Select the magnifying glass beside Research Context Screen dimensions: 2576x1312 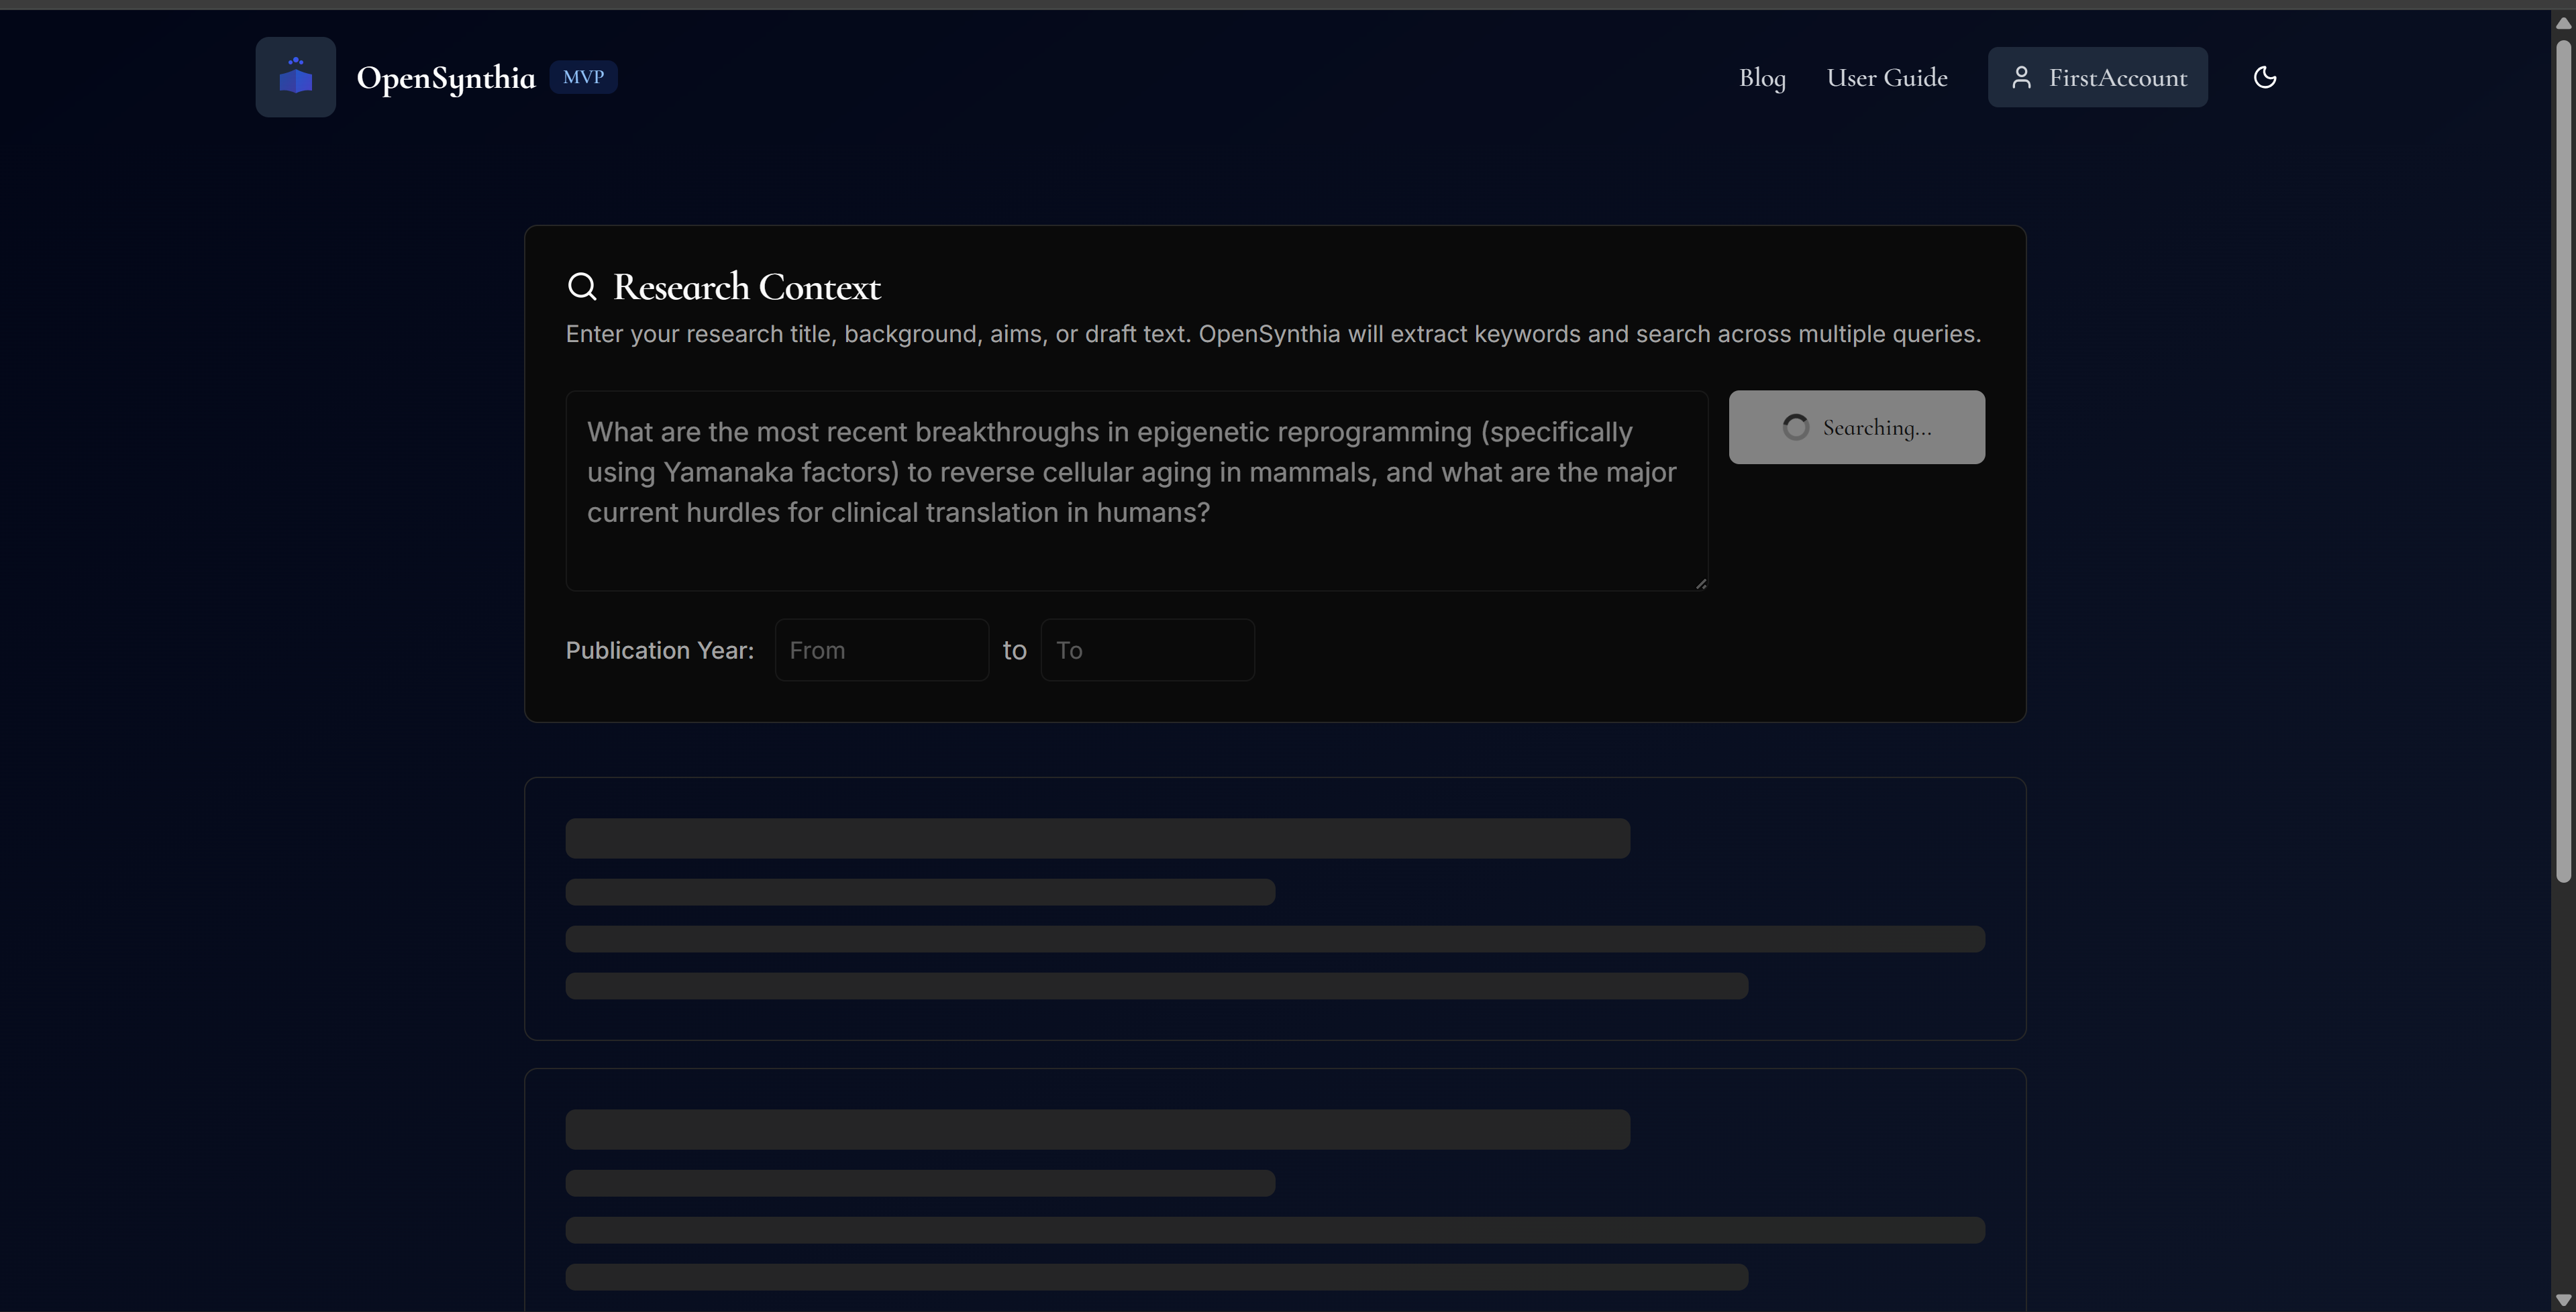[583, 286]
